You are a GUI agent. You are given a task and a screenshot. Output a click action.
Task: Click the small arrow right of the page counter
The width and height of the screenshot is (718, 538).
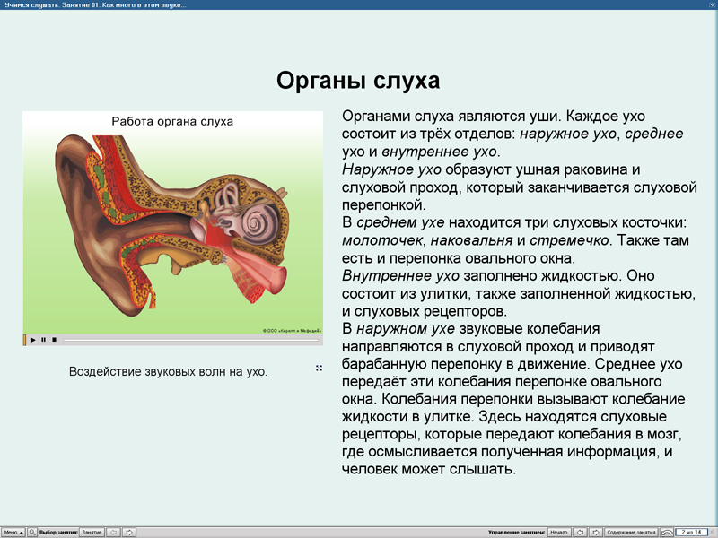click(712, 531)
